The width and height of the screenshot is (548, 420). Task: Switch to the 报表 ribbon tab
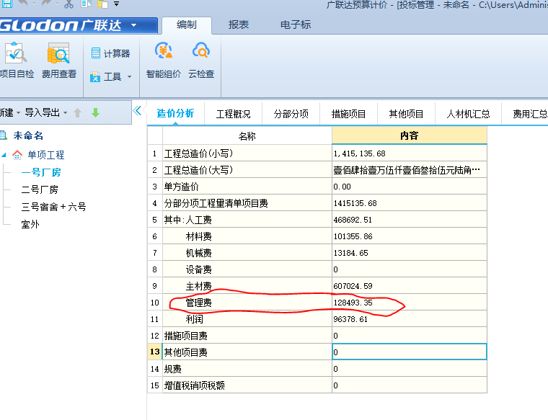[239, 24]
